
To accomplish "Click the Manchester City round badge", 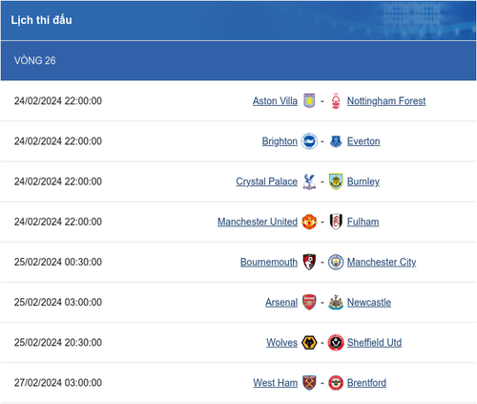I will click(336, 262).
